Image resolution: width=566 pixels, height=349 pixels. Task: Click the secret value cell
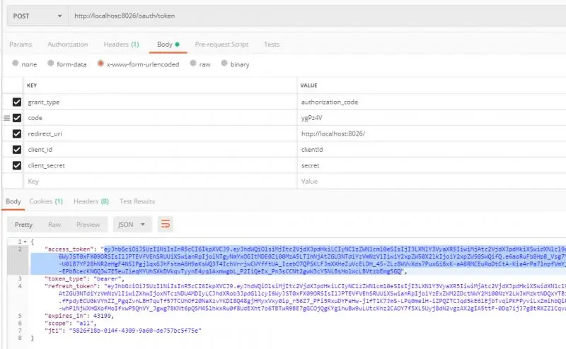tap(432, 165)
